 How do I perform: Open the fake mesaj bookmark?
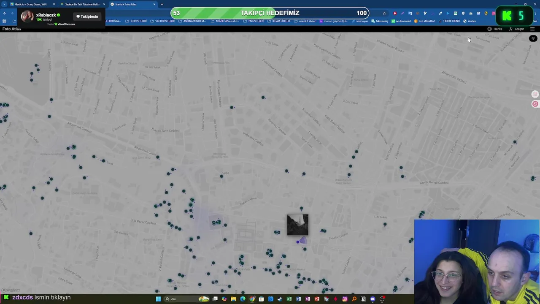[380, 21]
